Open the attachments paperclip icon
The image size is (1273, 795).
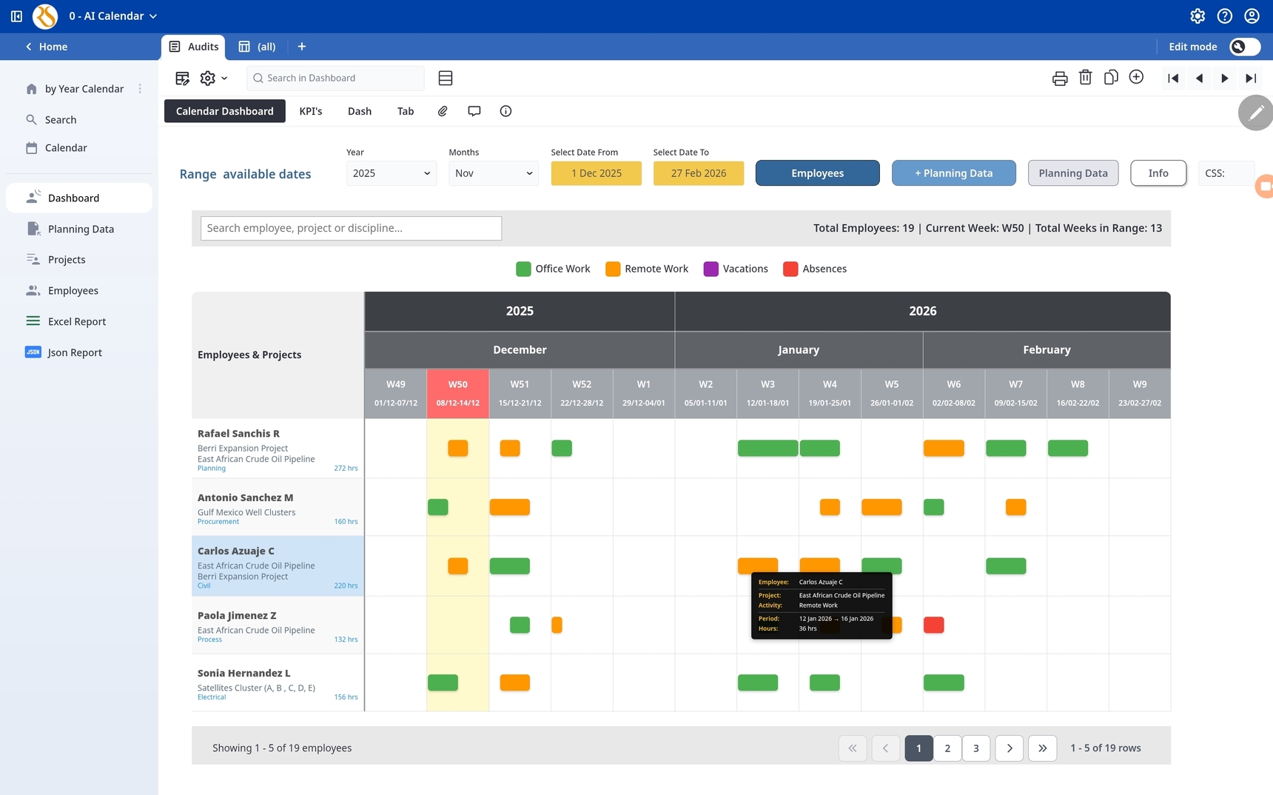tap(443, 111)
